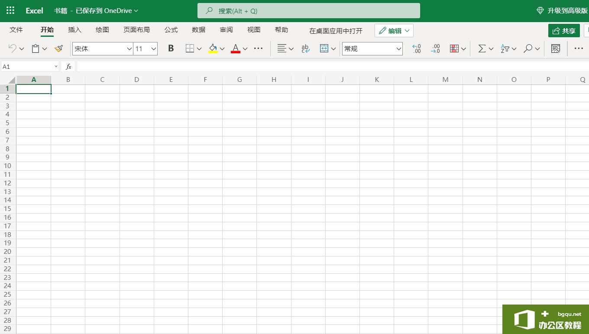Click the Paste clipboard icon
This screenshot has width=589, height=334.
click(36, 49)
